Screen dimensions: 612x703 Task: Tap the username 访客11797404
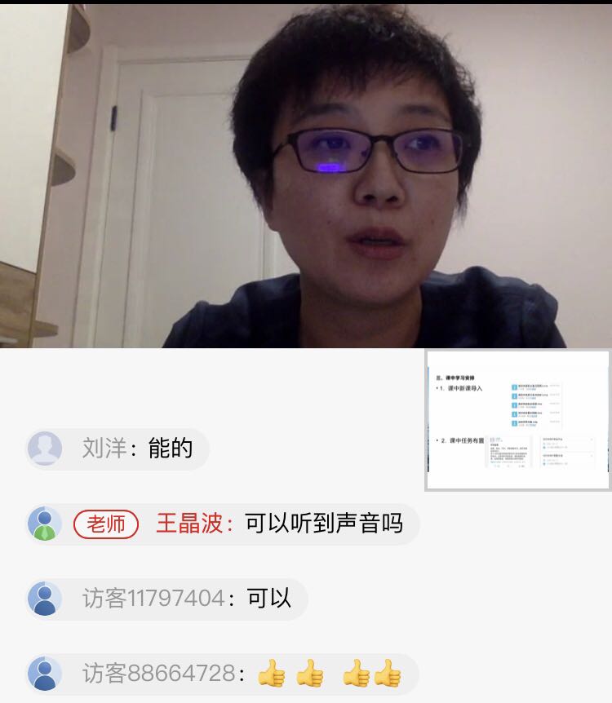click(153, 599)
